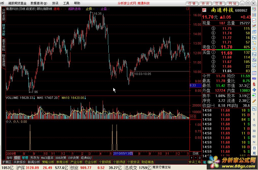
Task: Select the 日 daily period
Action: point(254,148)
